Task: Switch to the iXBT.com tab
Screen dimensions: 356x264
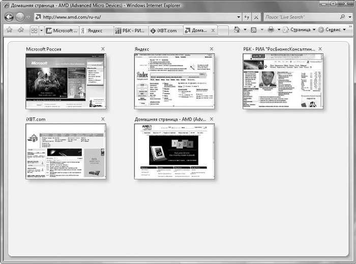Action: (164, 31)
